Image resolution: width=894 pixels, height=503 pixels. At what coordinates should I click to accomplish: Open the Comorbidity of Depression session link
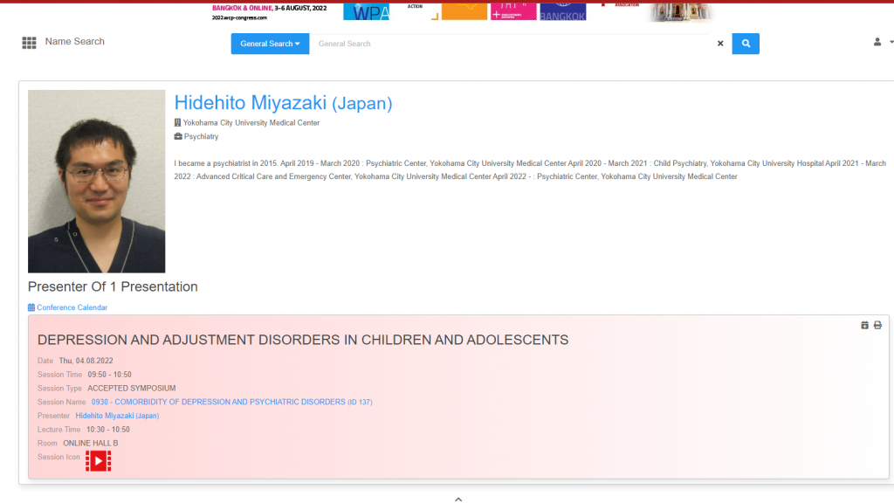tap(218, 402)
